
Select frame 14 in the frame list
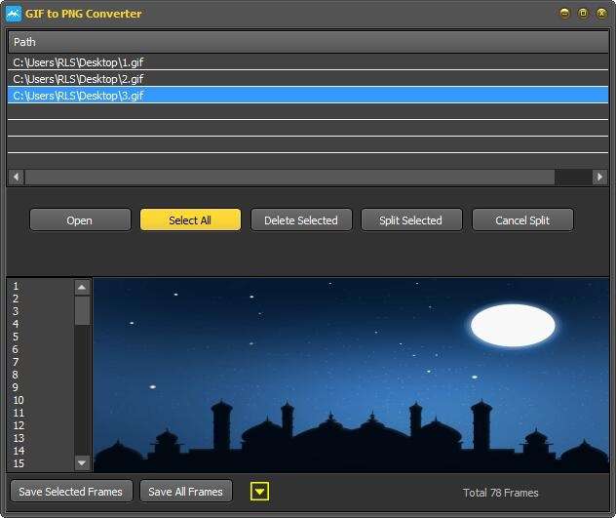[x=41, y=451]
